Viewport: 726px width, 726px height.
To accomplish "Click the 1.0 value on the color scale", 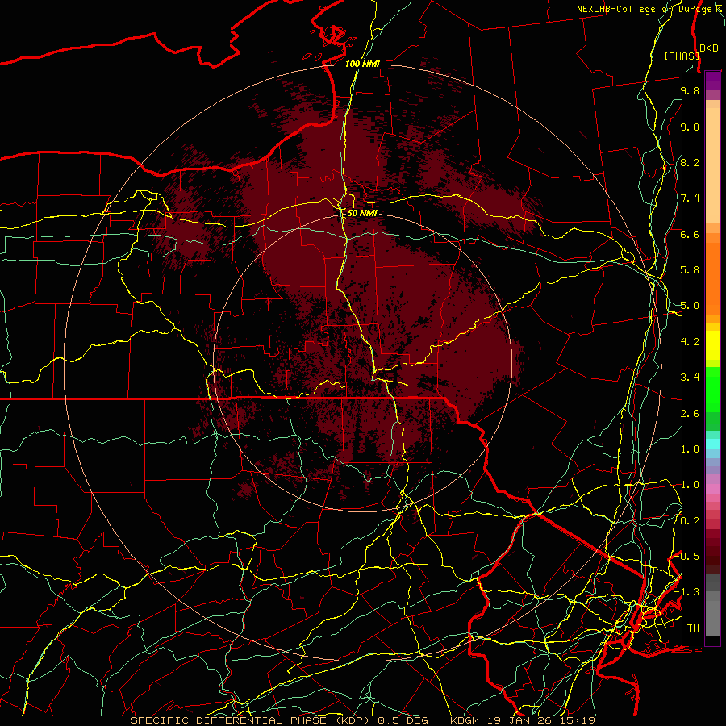I will coord(690,485).
